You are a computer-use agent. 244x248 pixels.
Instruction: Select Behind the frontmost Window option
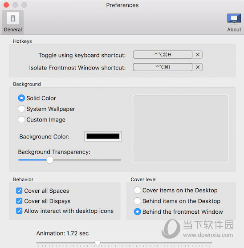click(x=137, y=211)
